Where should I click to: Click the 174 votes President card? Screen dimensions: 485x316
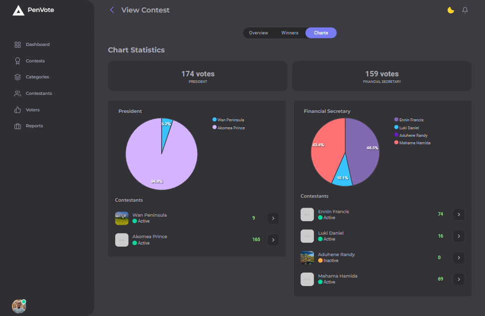[198, 76]
